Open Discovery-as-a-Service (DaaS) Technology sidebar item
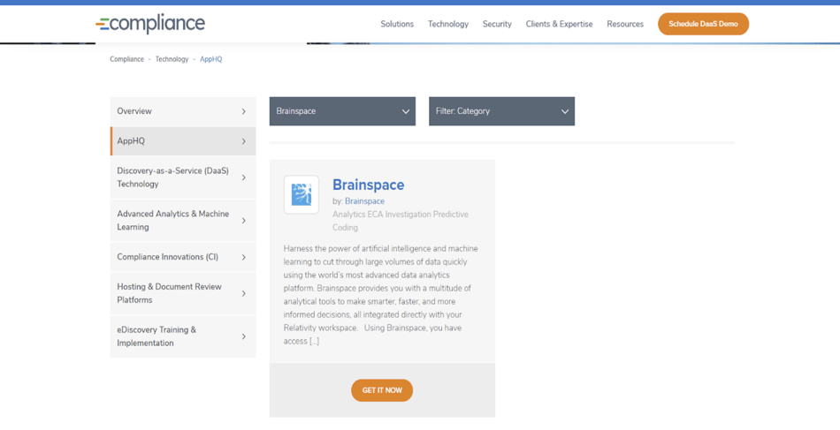 click(x=183, y=177)
